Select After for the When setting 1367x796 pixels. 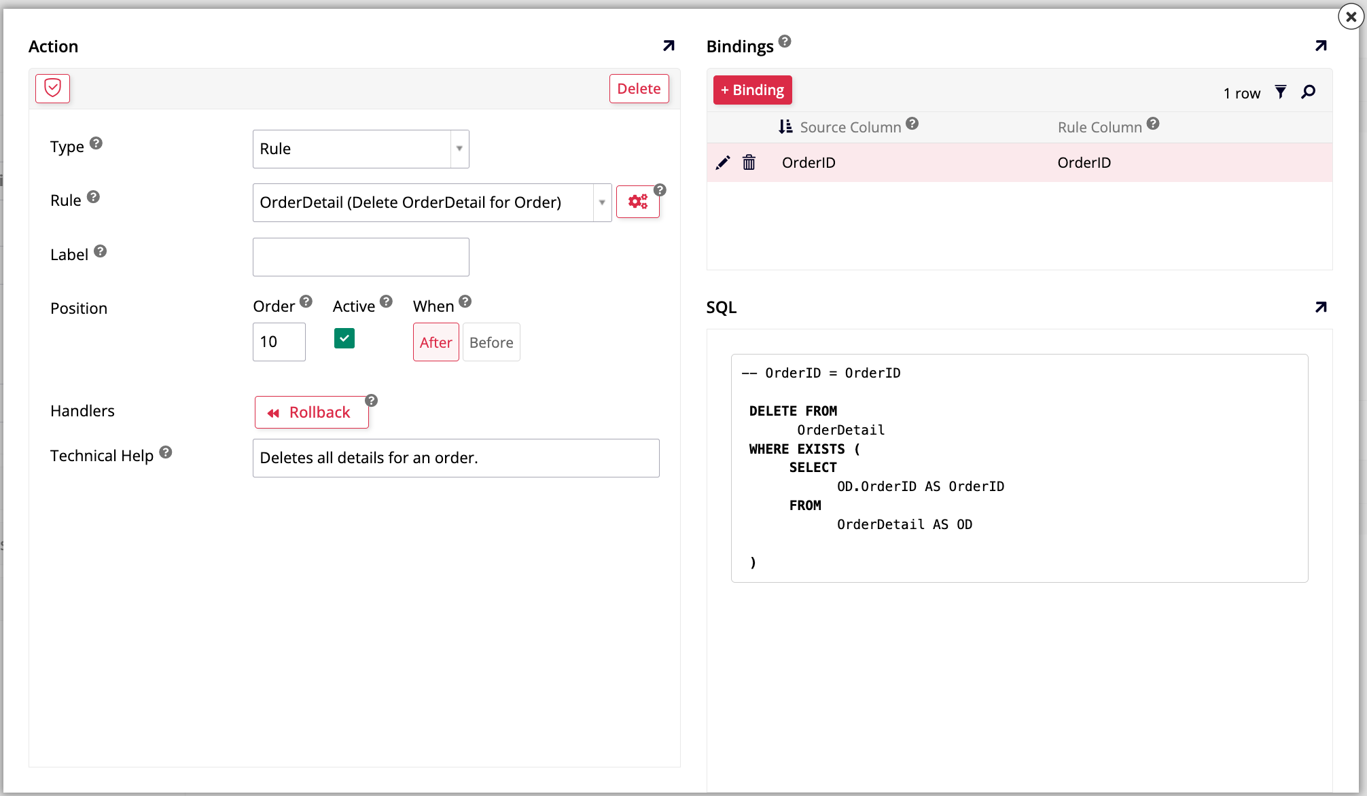[436, 342]
